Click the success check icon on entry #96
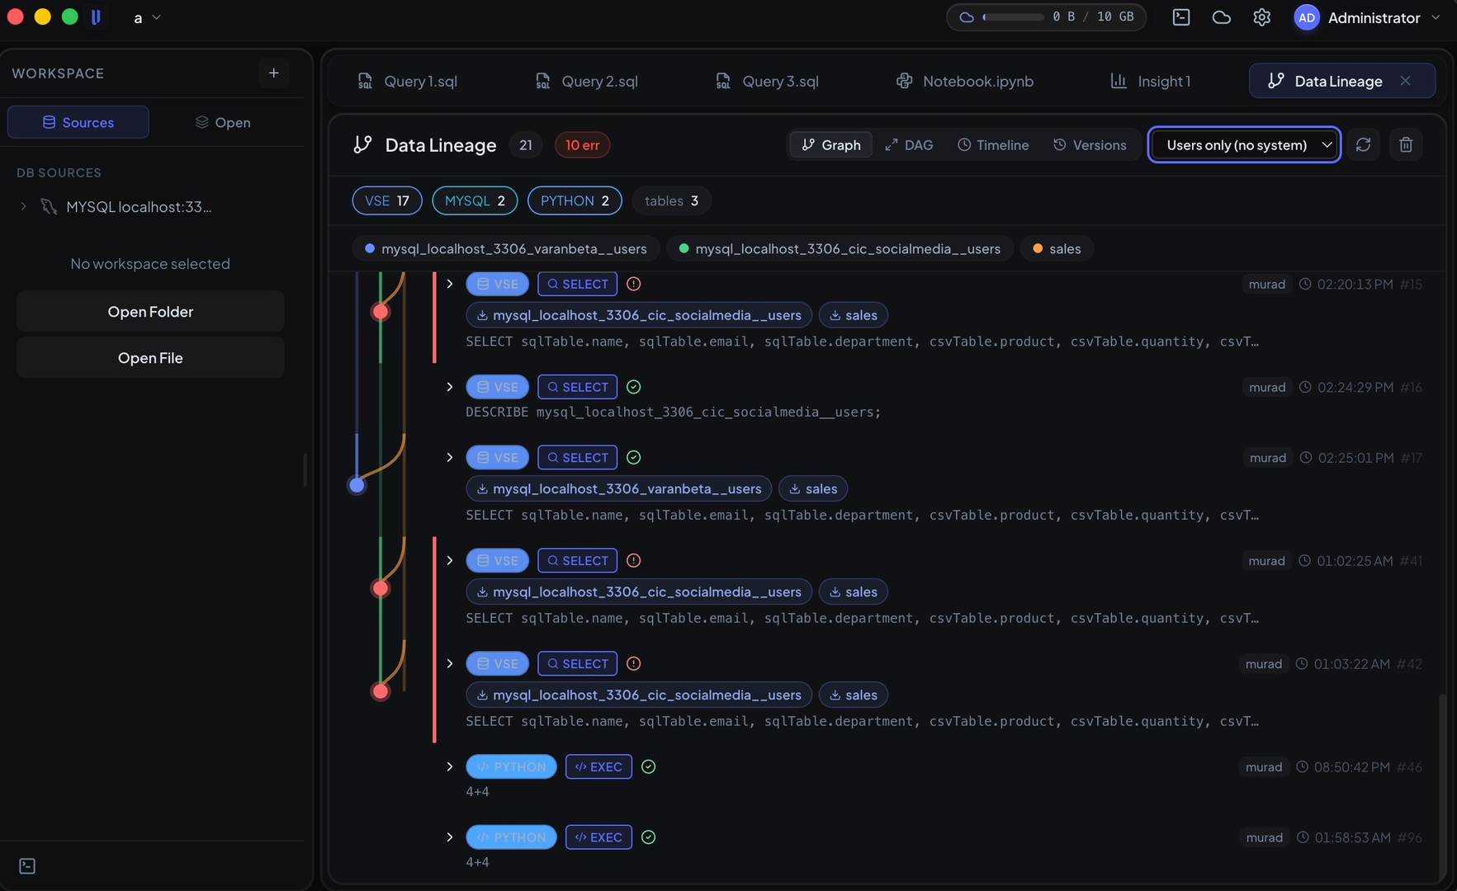The image size is (1457, 891). point(649,837)
